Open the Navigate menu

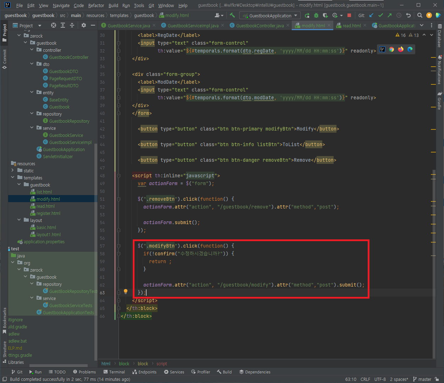(61, 5)
